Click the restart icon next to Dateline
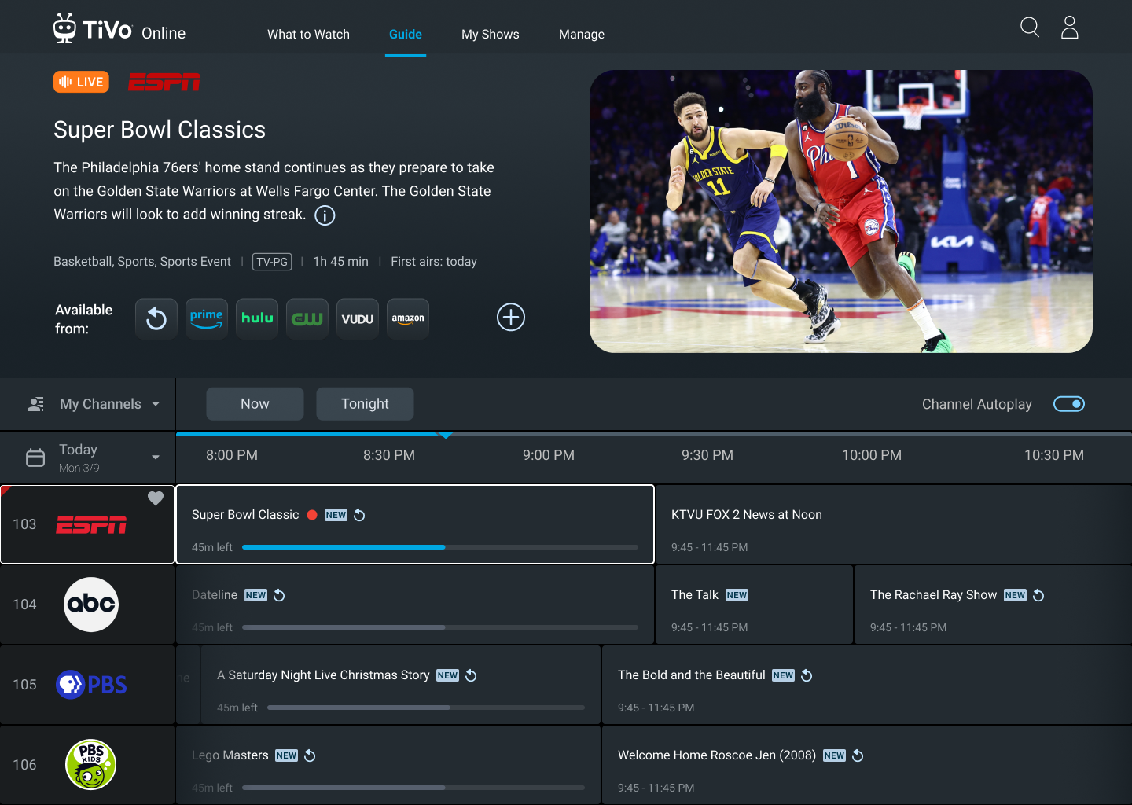Viewport: 1132px width, 805px height. pyautogui.click(x=279, y=595)
